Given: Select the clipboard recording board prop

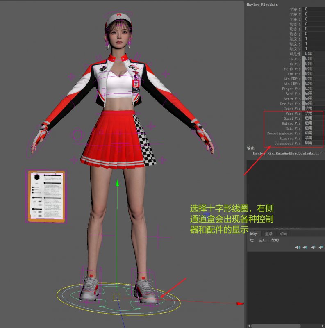Looking at the screenshot, I should (46, 196).
